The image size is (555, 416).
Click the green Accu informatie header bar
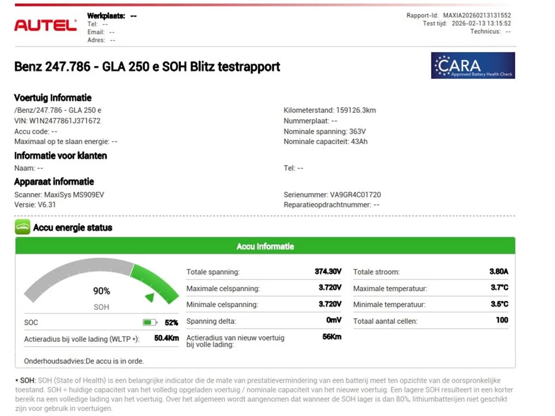tap(265, 246)
